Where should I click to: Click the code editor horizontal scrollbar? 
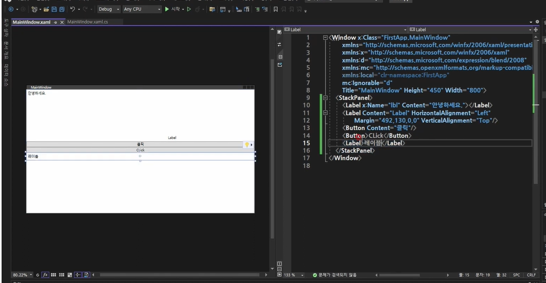click(x=399, y=275)
